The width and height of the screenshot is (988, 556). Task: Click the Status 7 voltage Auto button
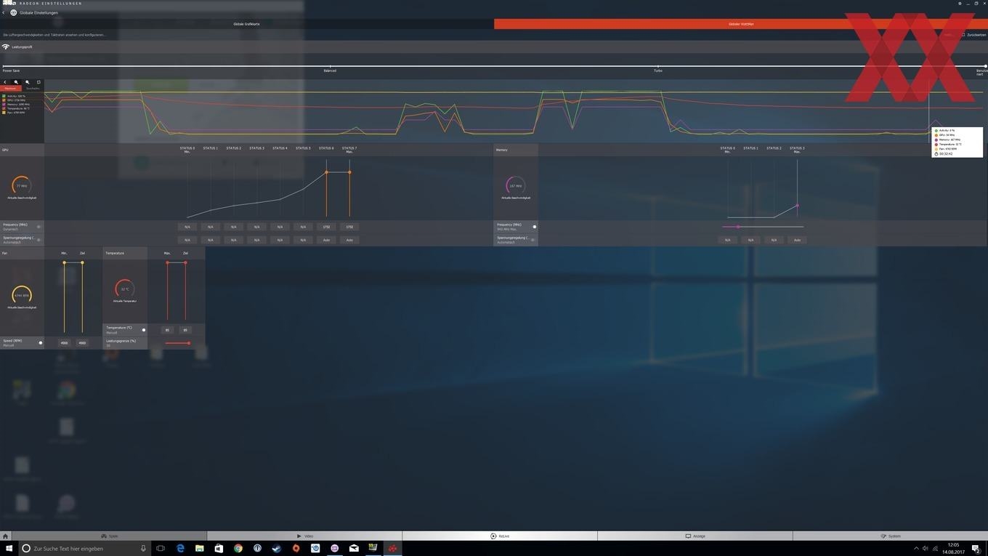tap(349, 240)
